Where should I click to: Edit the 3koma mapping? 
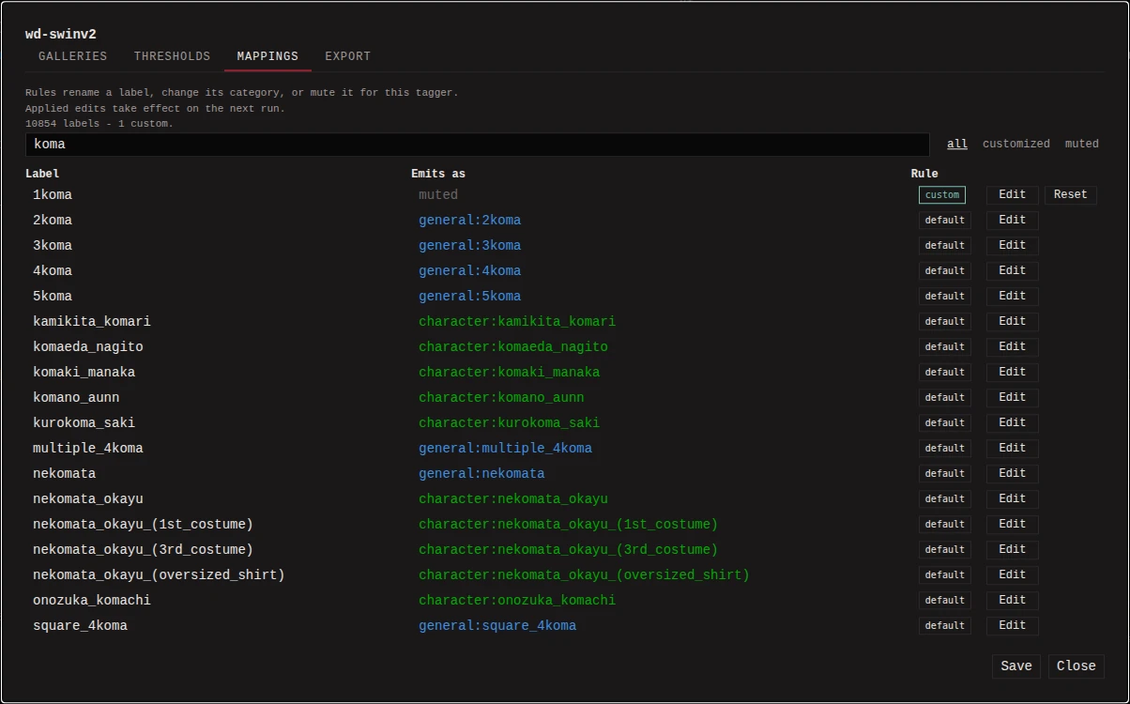(x=1013, y=245)
